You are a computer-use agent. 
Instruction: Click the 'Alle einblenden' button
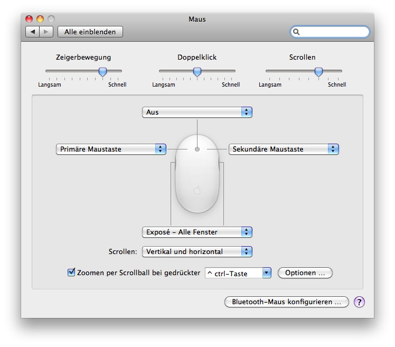(90, 32)
